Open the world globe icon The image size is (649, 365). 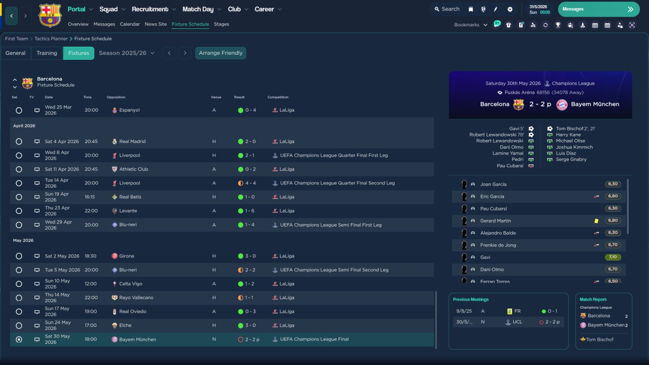coord(483,9)
